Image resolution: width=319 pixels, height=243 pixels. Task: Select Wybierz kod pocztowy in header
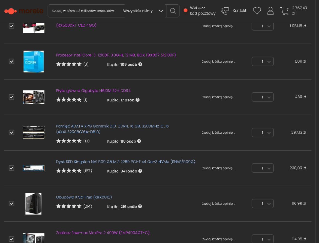pyautogui.click(x=203, y=11)
